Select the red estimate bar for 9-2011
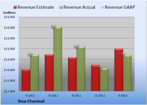The height and width of the screenshot is (105, 147). [x=72, y=74]
